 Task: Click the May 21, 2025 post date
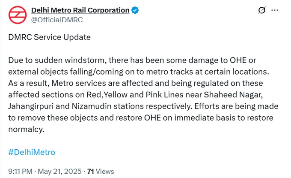point(59,171)
